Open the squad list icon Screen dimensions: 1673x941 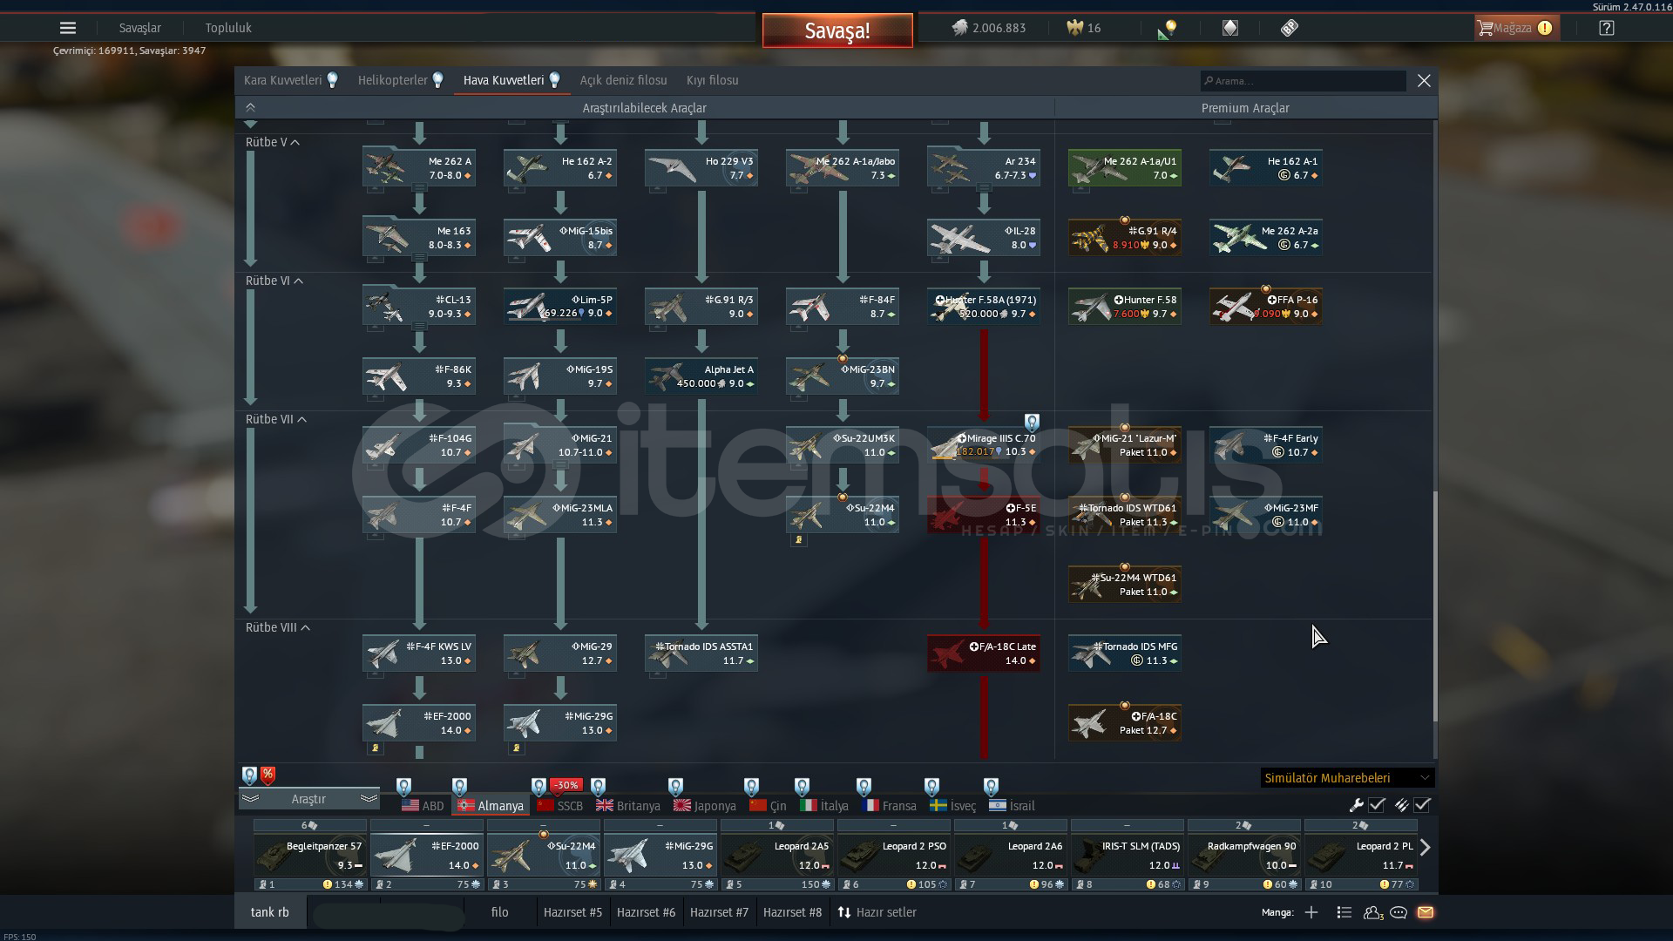(1344, 912)
